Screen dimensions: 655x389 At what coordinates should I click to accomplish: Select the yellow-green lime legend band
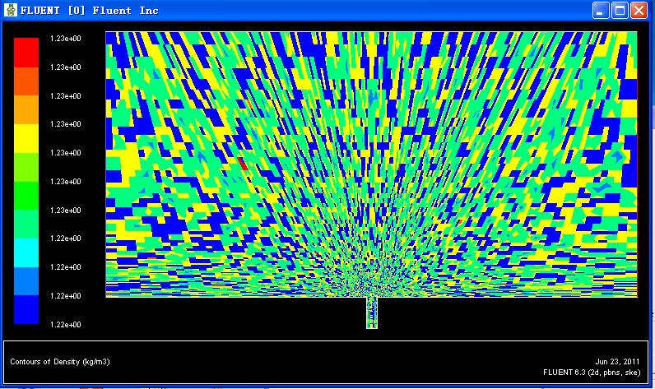click(26, 167)
